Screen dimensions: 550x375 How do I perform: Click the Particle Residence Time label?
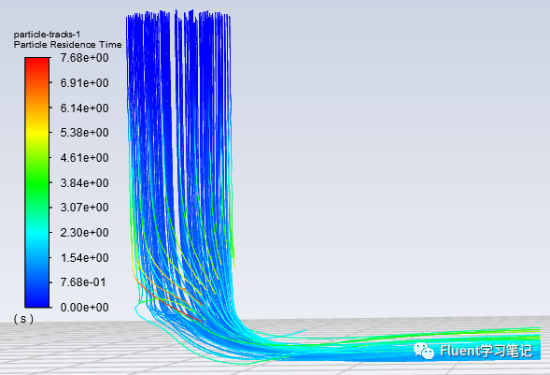click(x=67, y=45)
